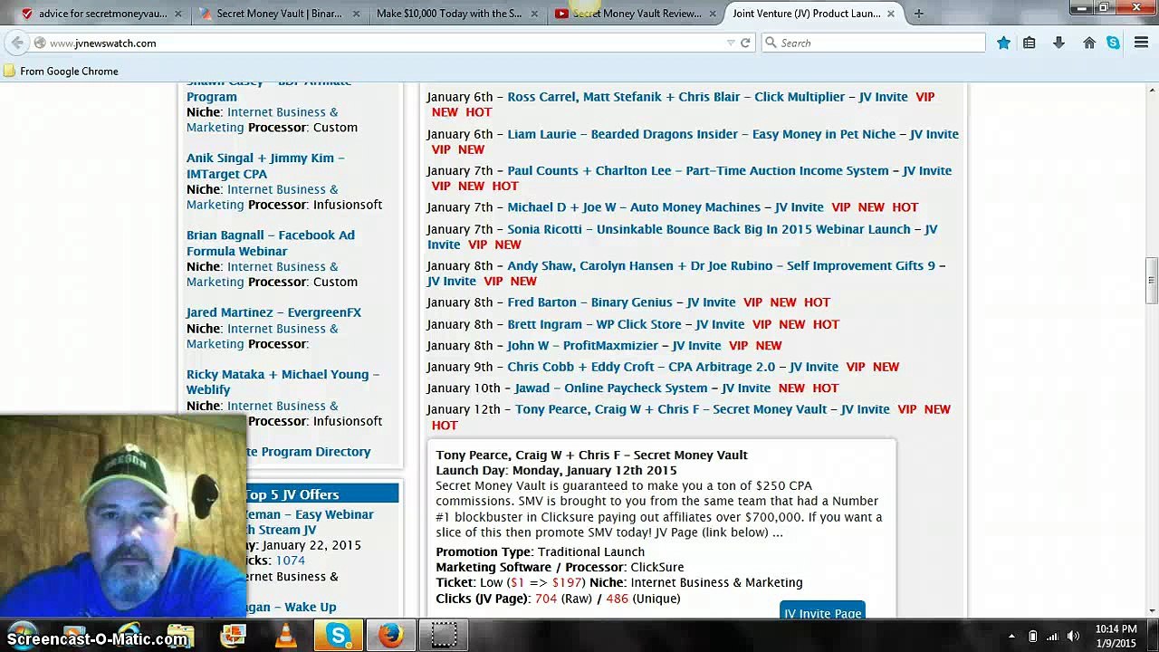This screenshot has height=652, width=1159.
Task: Focus the browser Search field
Action: tap(873, 43)
